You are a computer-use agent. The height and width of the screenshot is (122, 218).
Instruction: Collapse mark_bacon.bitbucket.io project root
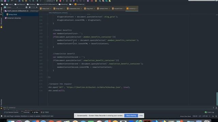(x=4, y=11)
